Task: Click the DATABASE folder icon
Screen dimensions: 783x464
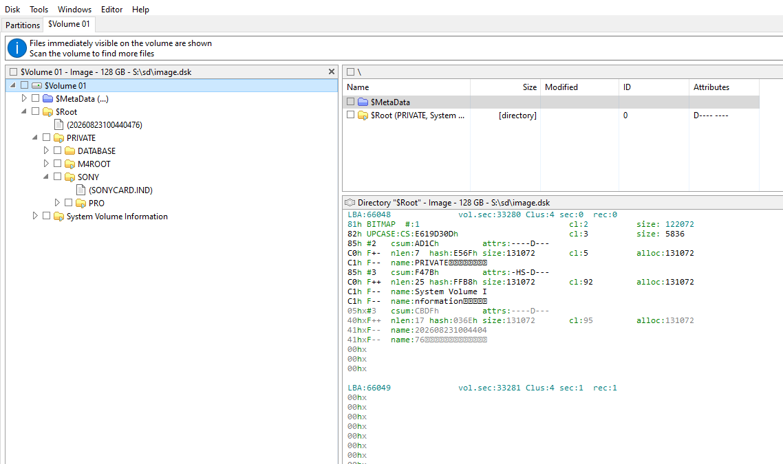Action: click(70, 151)
